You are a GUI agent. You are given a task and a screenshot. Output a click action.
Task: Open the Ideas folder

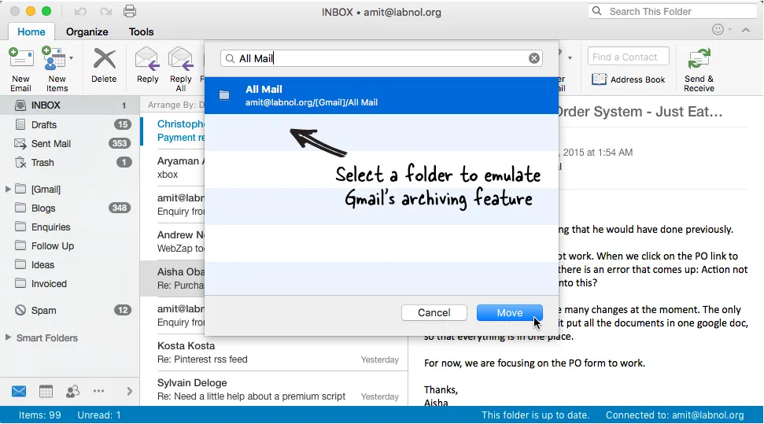point(70,265)
